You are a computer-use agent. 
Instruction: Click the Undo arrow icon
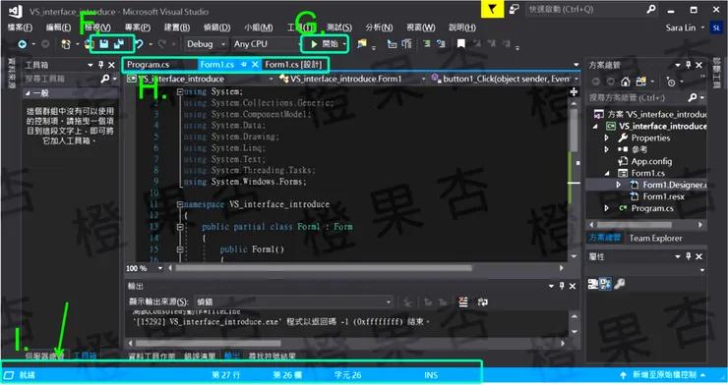(139, 44)
